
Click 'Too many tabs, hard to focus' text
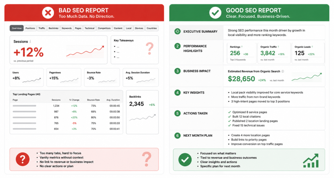click(x=60, y=153)
